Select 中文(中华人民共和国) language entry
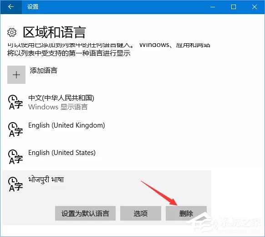The width and height of the screenshot is (265, 237). [x=107, y=103]
